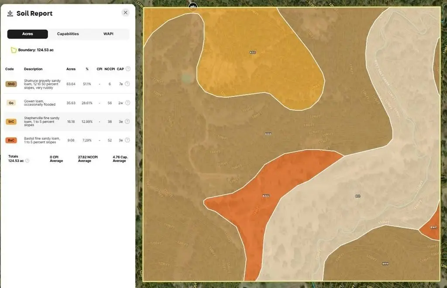Click the Boundary: 124.53 ac label
The image size is (447, 288).
tap(36, 50)
